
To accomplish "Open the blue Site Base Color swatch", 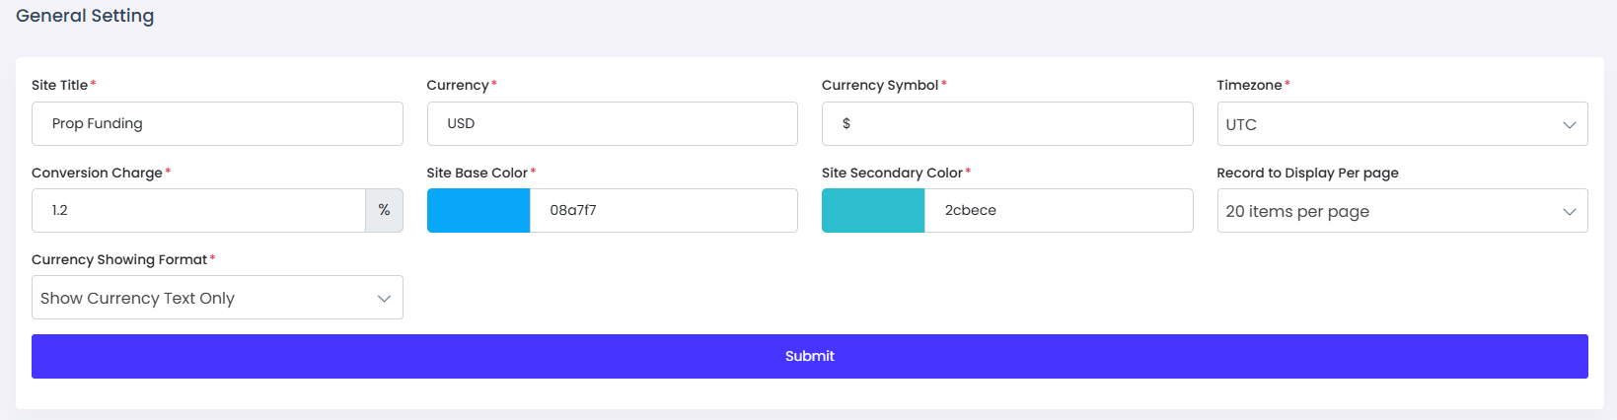I will (x=478, y=210).
